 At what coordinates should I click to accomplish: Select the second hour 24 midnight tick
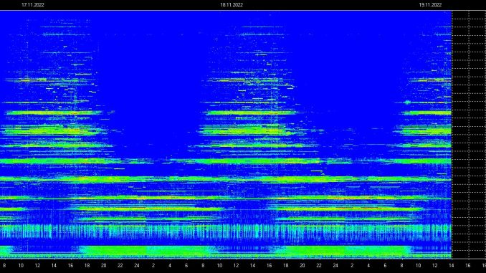point(335,266)
